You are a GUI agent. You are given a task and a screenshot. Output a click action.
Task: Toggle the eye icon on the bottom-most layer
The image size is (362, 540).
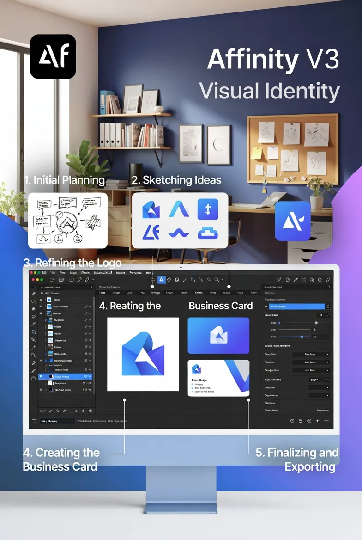pyautogui.click(x=41, y=390)
